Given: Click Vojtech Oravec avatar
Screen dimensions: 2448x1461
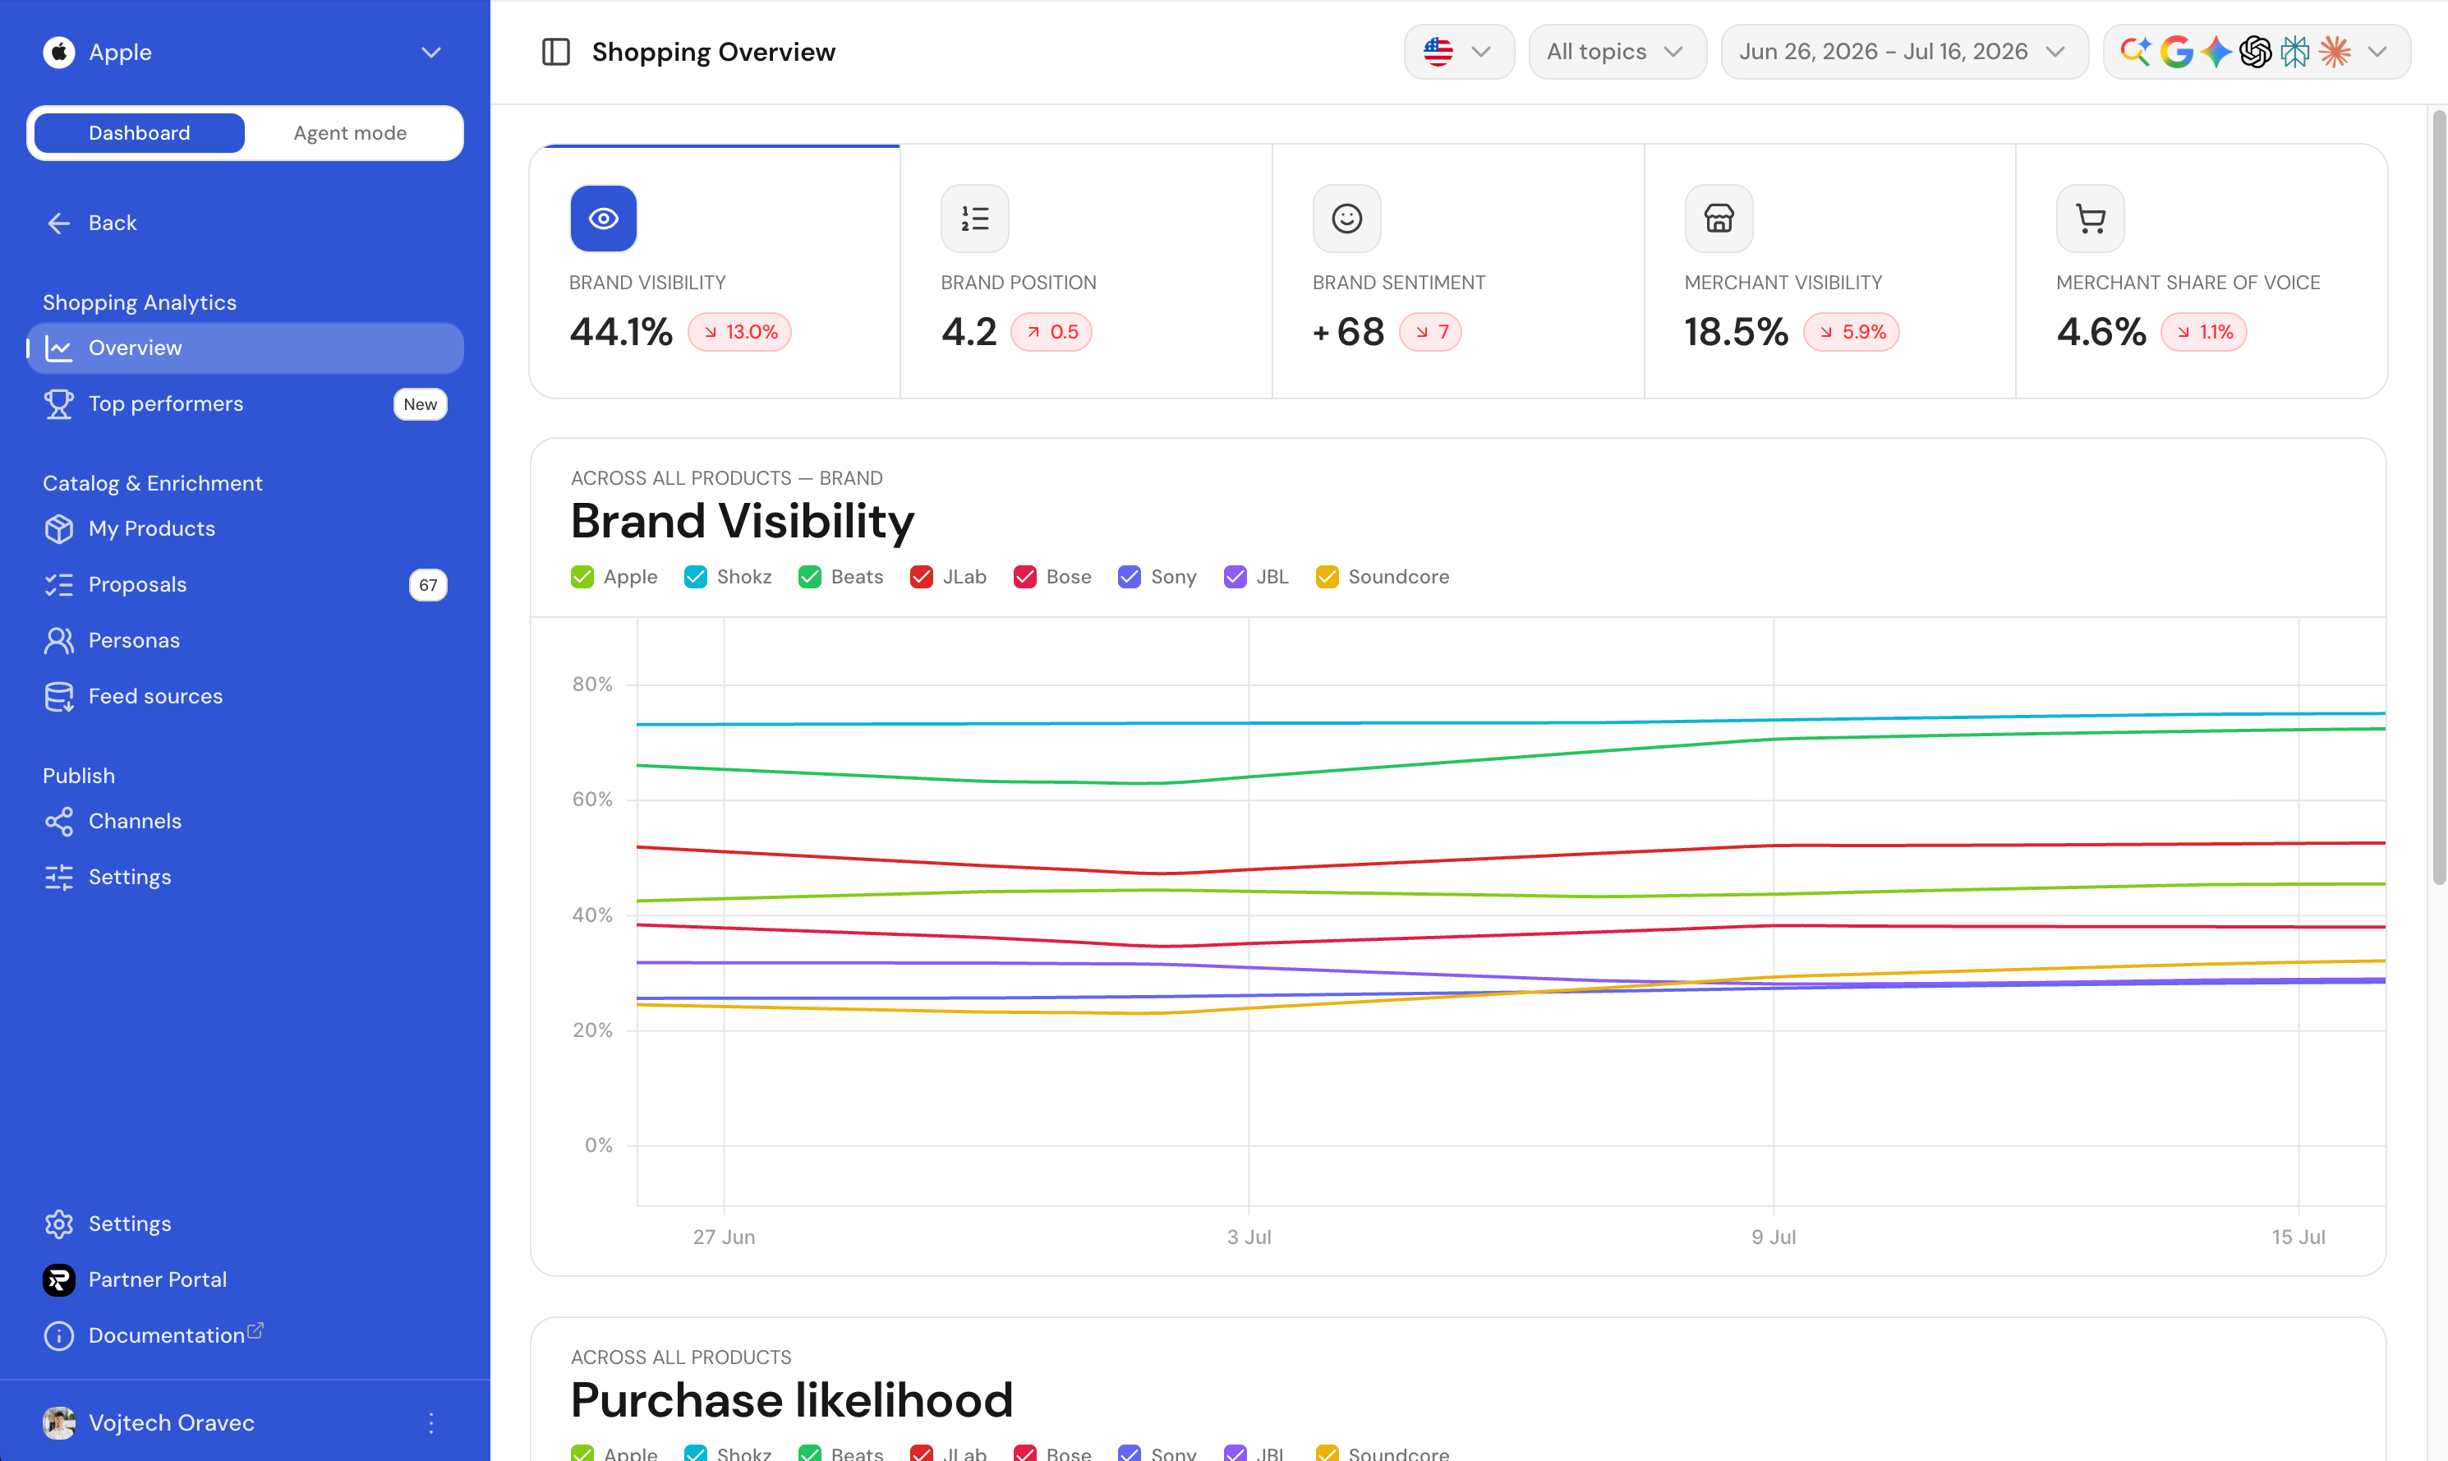Looking at the screenshot, I should [x=59, y=1422].
